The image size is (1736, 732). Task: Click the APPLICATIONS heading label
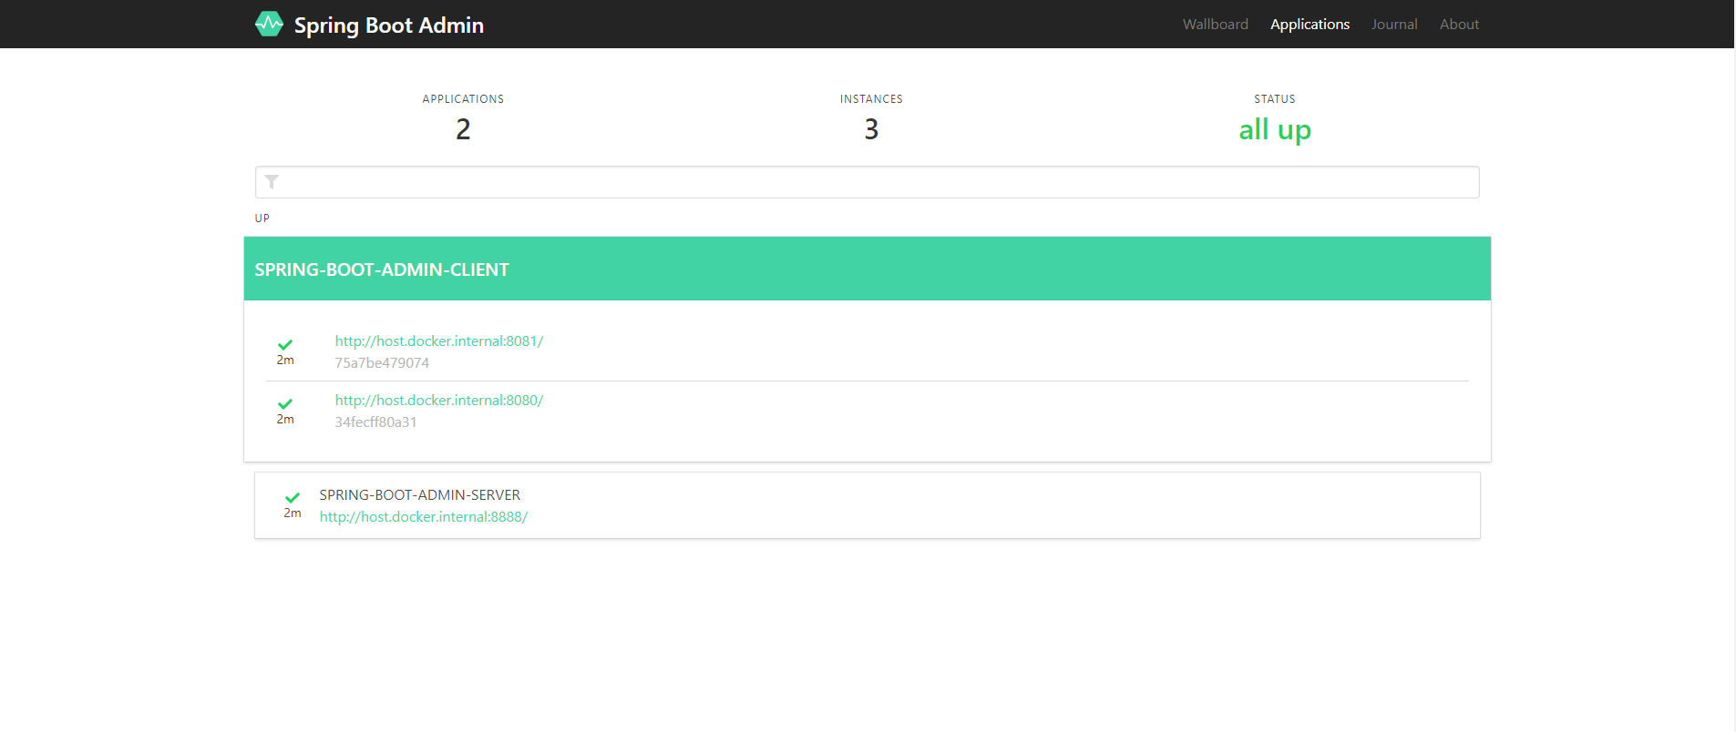(x=463, y=99)
